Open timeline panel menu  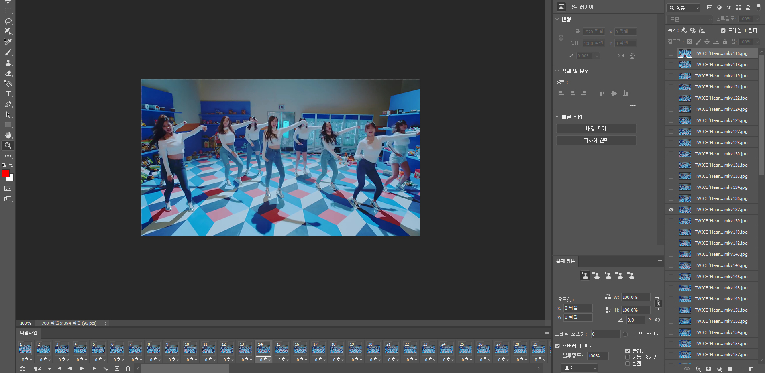pos(547,333)
